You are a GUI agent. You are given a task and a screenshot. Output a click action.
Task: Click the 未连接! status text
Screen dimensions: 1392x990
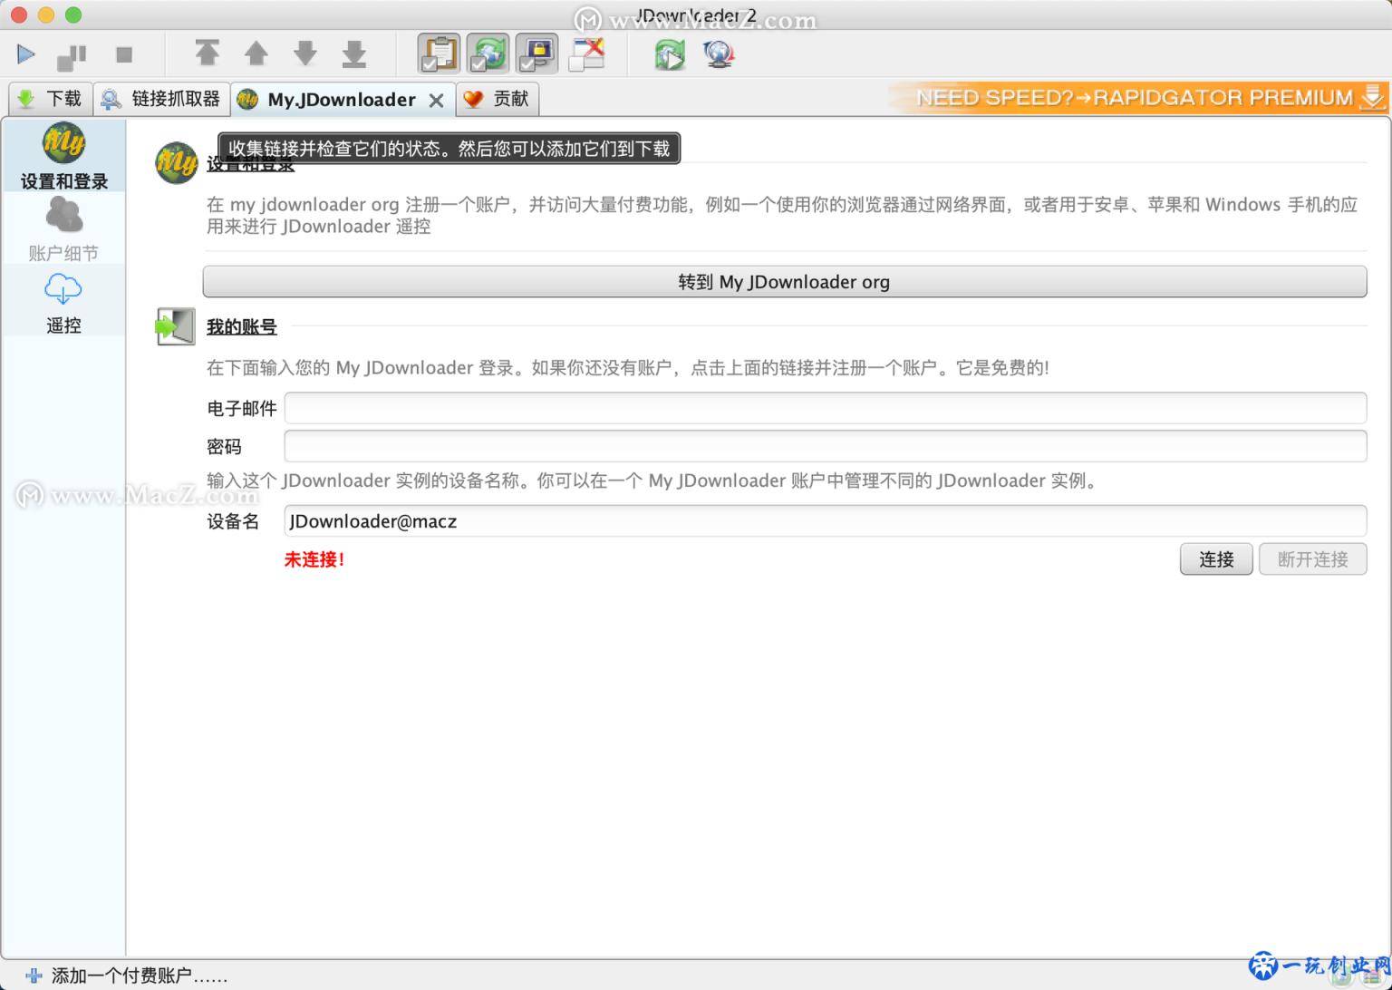(x=314, y=559)
